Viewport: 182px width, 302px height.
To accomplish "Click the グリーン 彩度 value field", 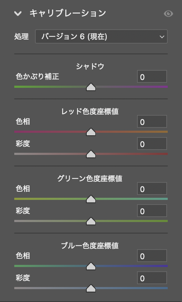I will [x=152, y=211].
